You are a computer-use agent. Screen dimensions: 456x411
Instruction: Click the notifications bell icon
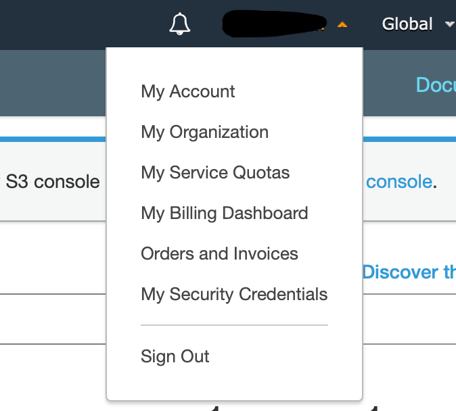coord(179,24)
